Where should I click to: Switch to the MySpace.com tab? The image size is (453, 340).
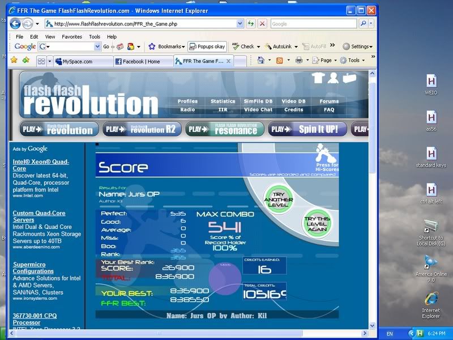tap(83, 62)
